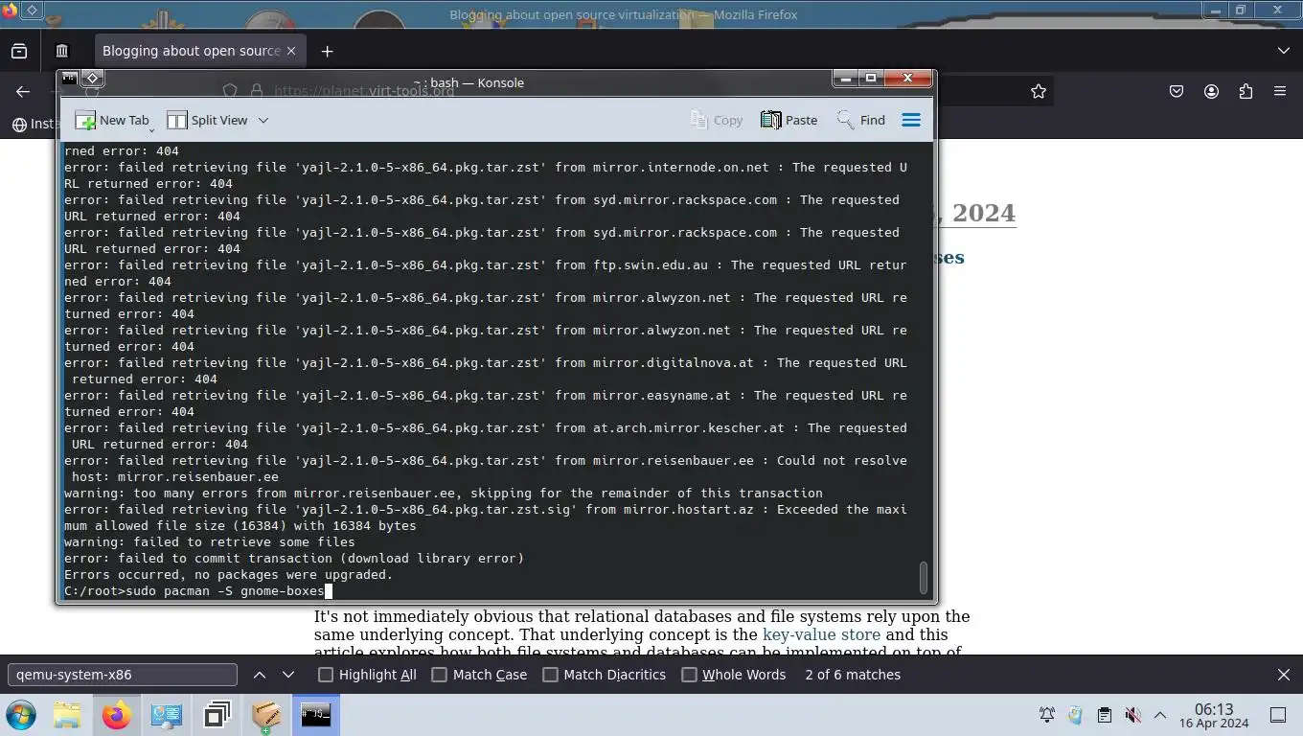
Task: Toggle the Match Diacritics checkbox
Action: [551, 675]
